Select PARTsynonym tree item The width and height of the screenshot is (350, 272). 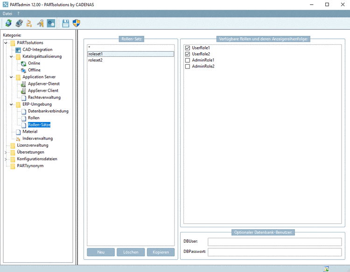(30, 166)
